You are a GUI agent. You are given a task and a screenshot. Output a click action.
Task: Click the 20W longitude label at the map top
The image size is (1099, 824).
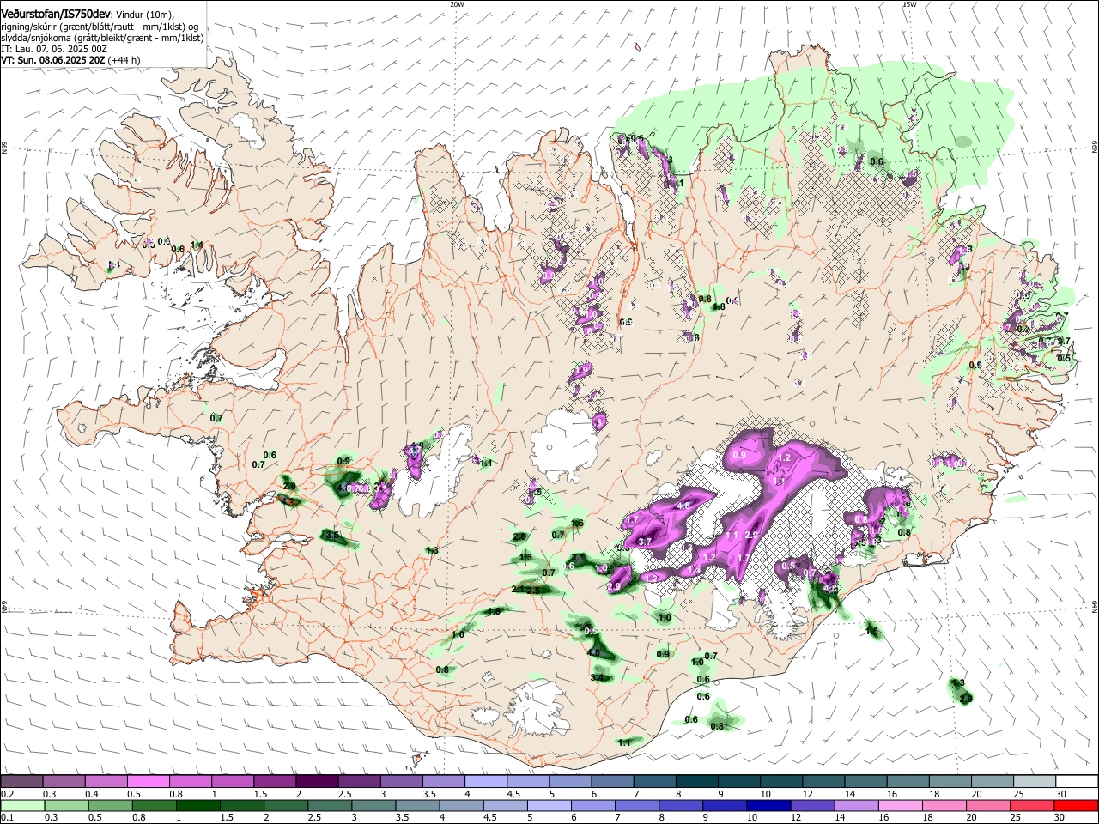click(x=457, y=4)
